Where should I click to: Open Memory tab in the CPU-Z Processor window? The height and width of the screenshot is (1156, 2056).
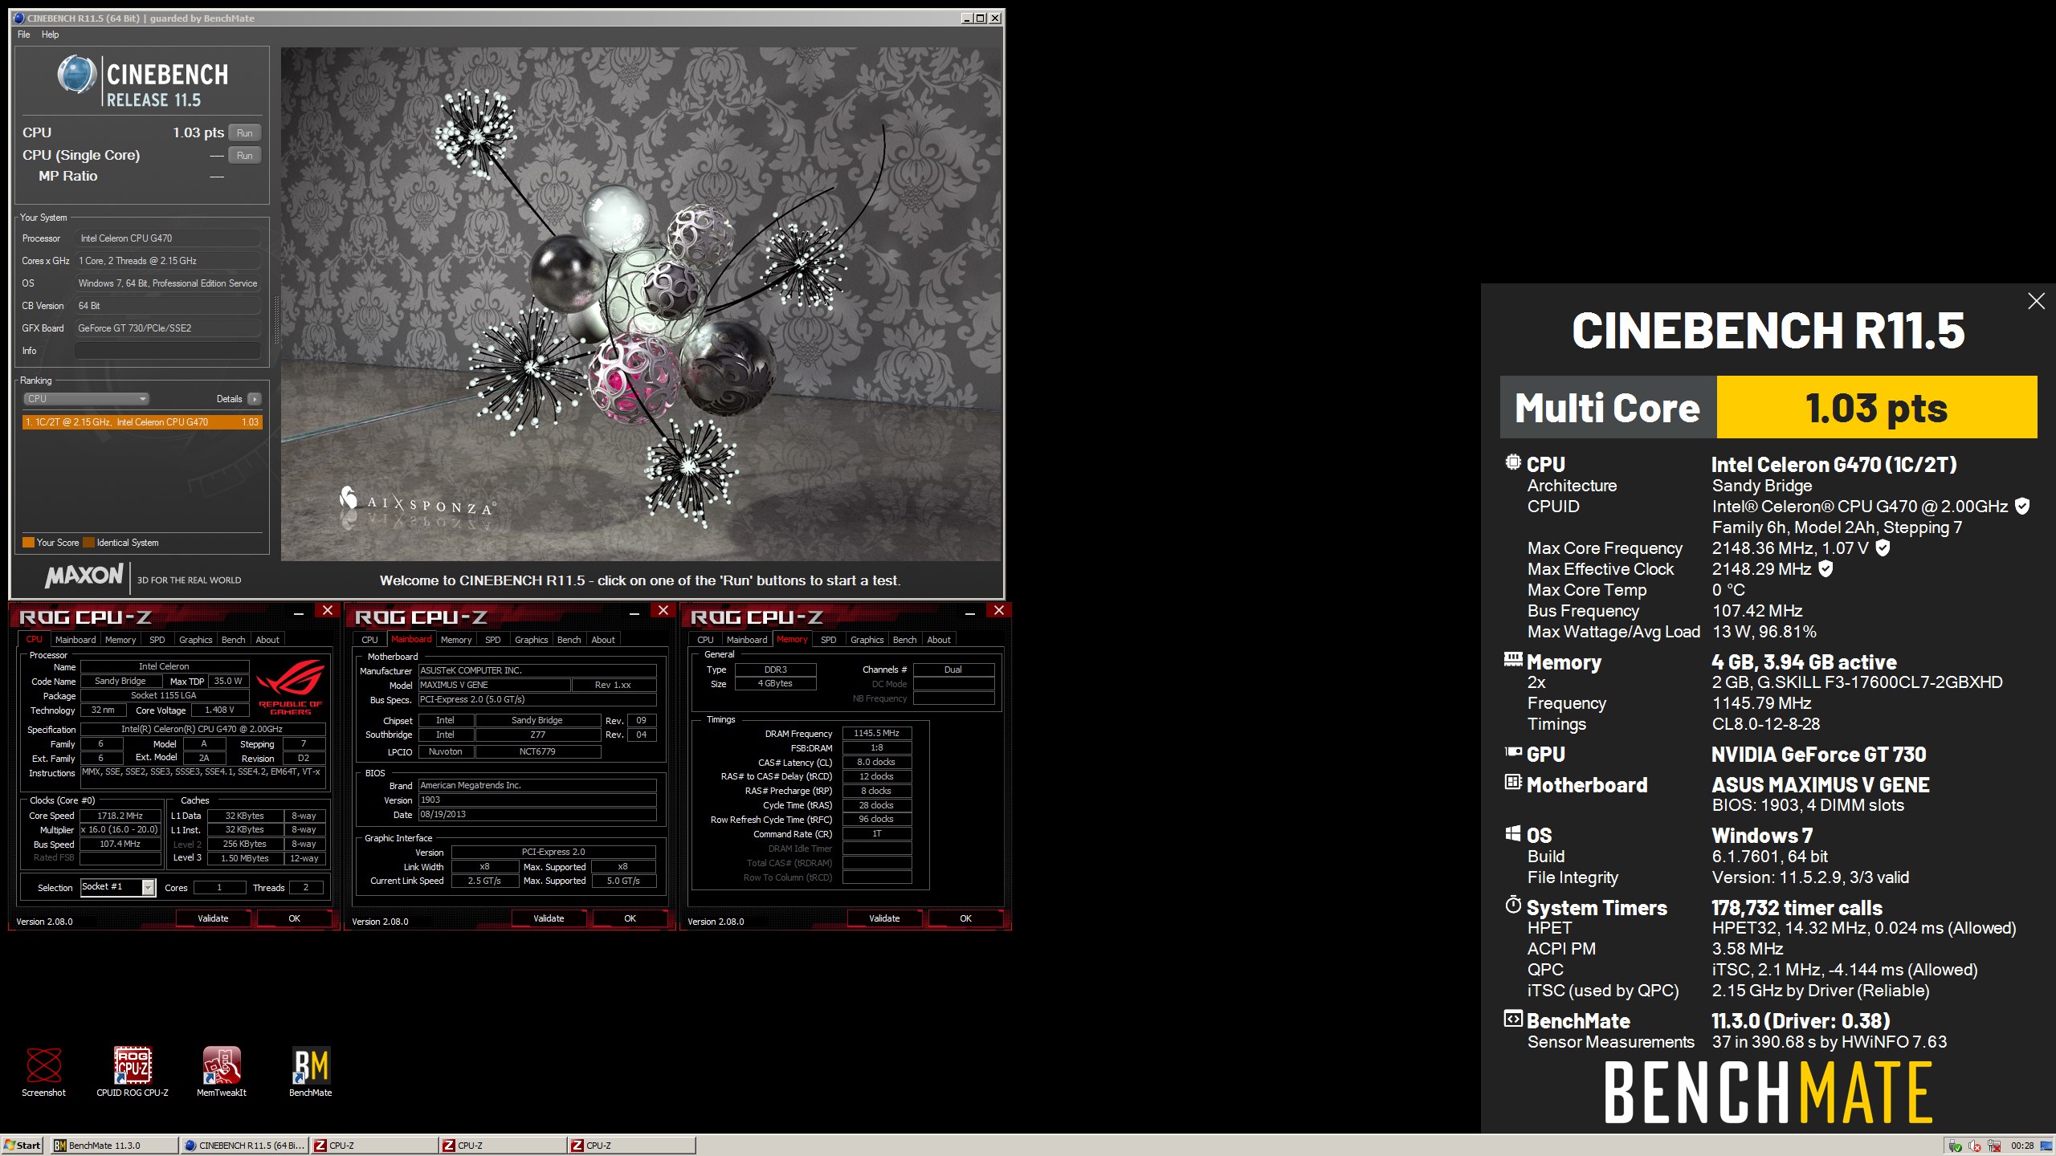pos(120,640)
